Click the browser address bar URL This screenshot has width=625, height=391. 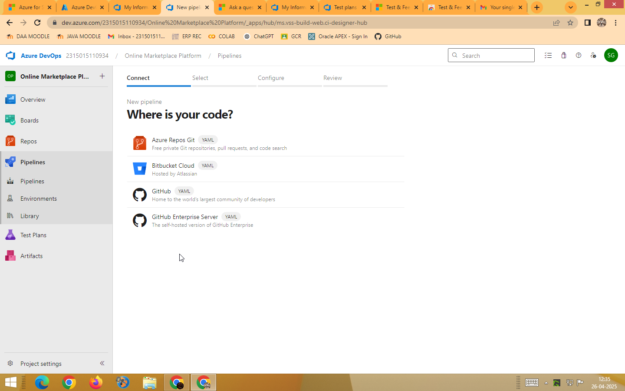coord(214,23)
